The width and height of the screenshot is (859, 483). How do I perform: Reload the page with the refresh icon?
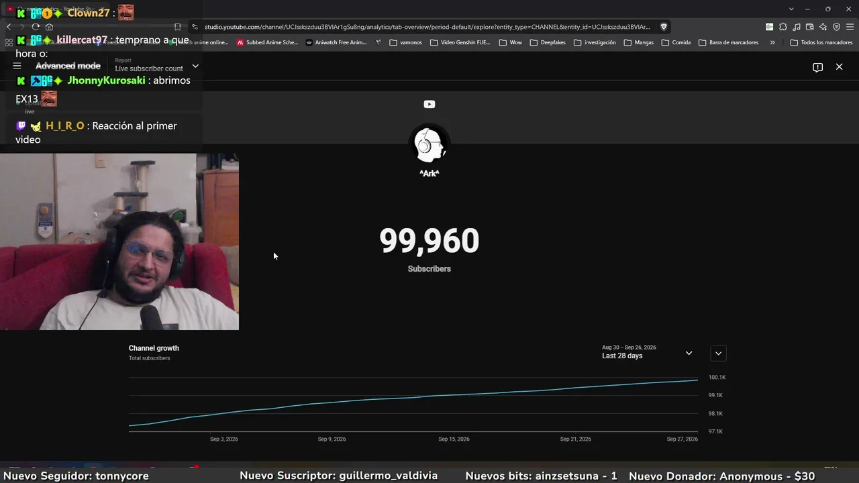pos(36,27)
